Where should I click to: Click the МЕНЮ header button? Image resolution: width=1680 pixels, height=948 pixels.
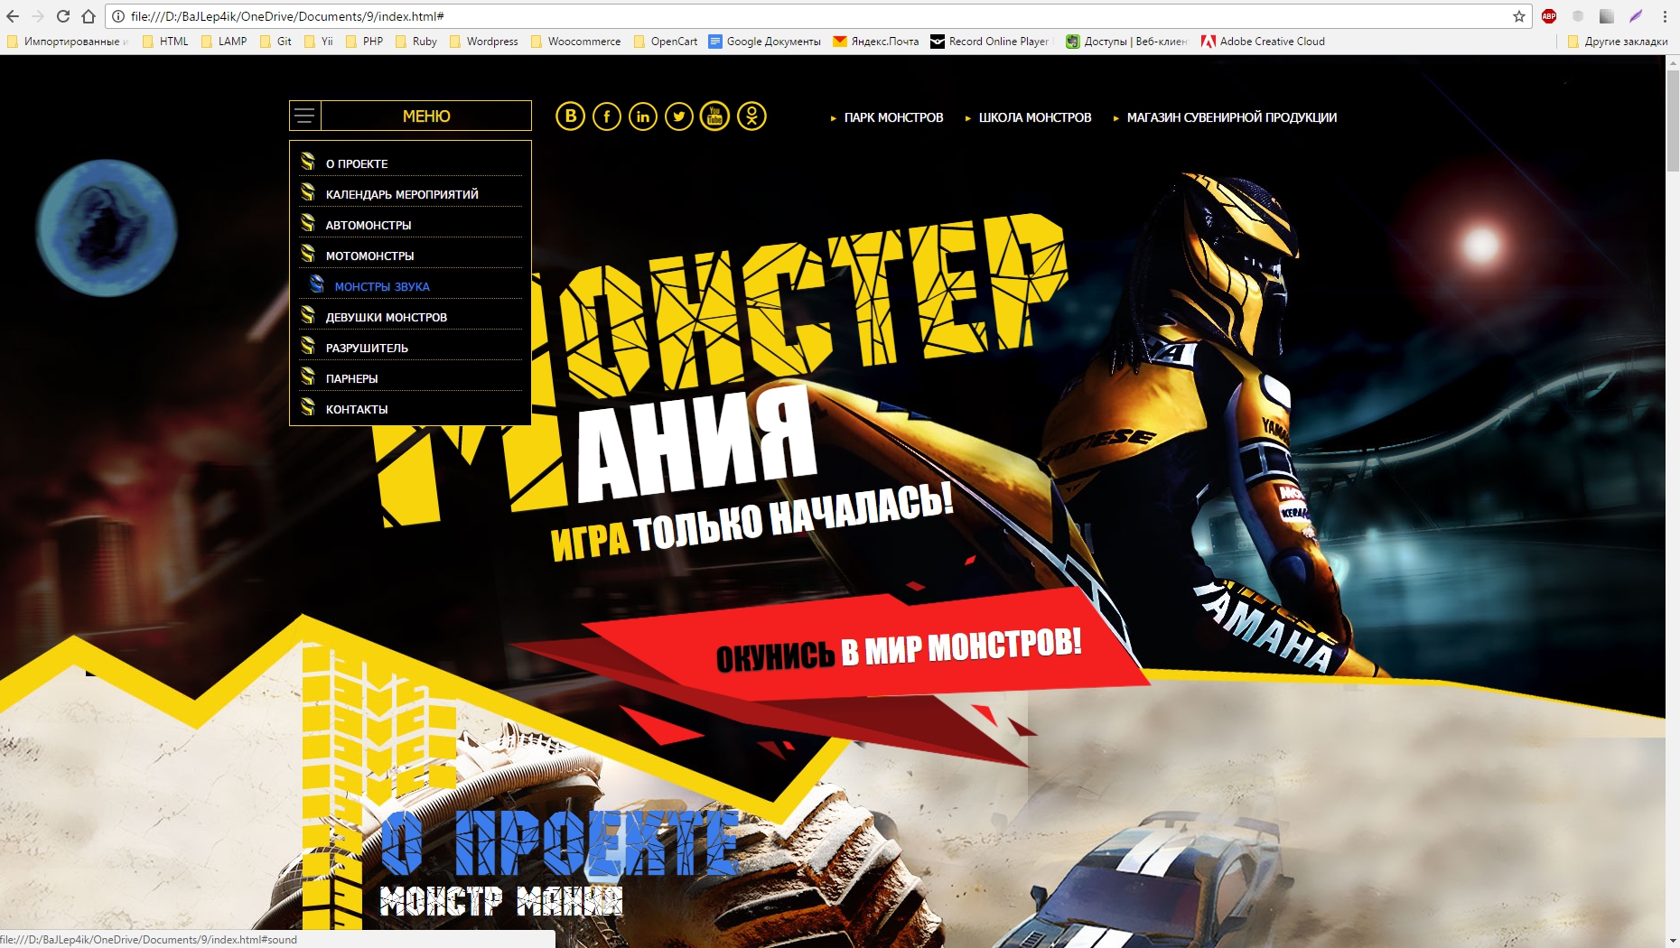coord(426,116)
